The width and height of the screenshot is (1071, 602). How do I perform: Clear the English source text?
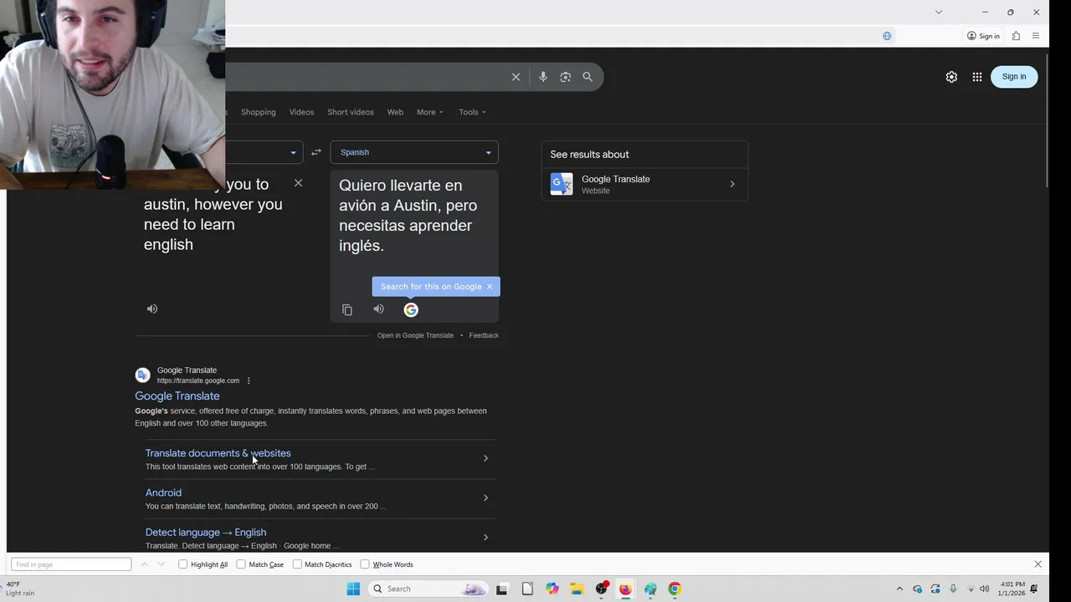[x=298, y=183]
